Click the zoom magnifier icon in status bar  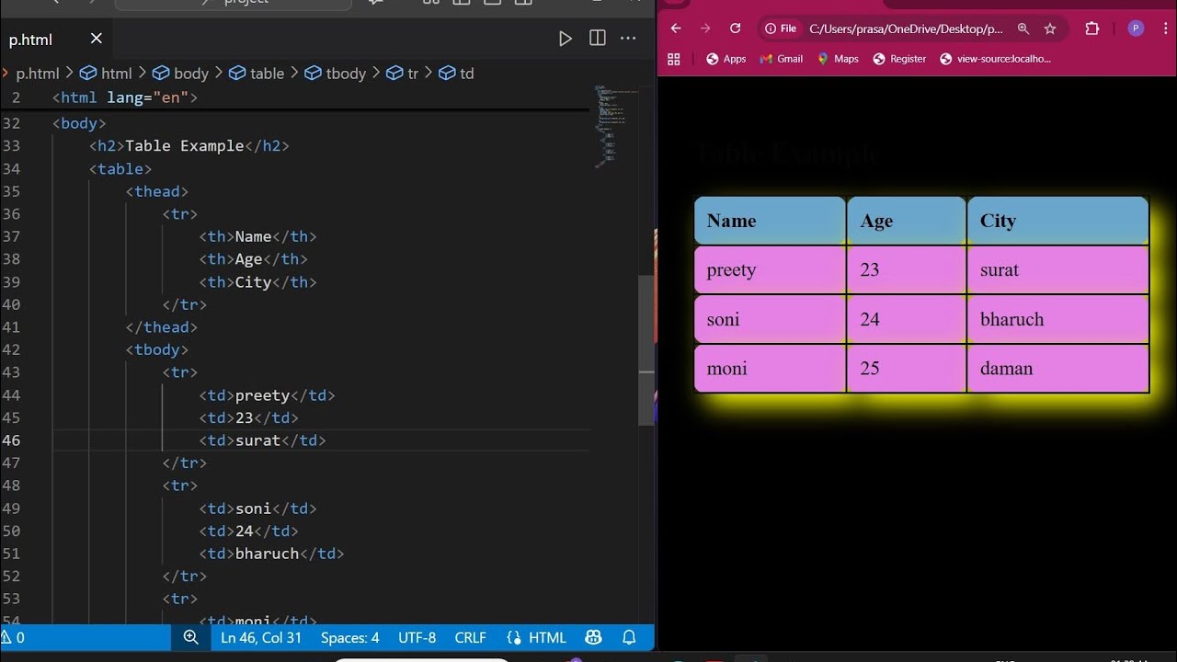coord(190,637)
